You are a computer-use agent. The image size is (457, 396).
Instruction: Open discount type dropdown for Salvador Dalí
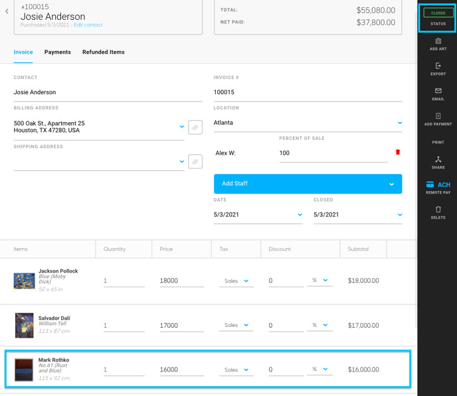click(320, 325)
